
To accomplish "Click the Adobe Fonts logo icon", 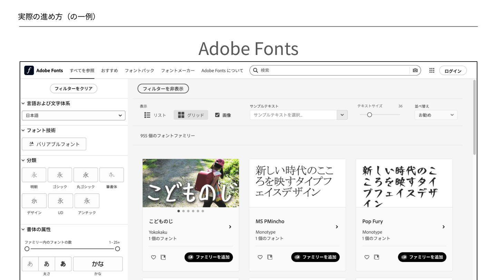I will [29, 71].
